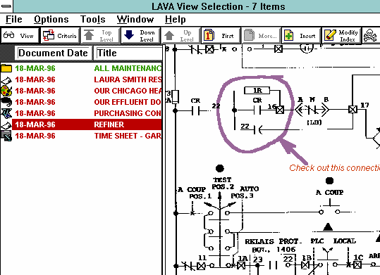The height and width of the screenshot is (275, 380).
Task: Open Modify Index tool
Action: tap(341, 36)
